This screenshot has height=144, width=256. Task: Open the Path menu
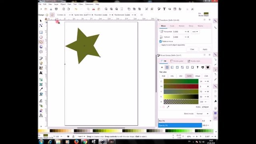(x=69, y=4)
